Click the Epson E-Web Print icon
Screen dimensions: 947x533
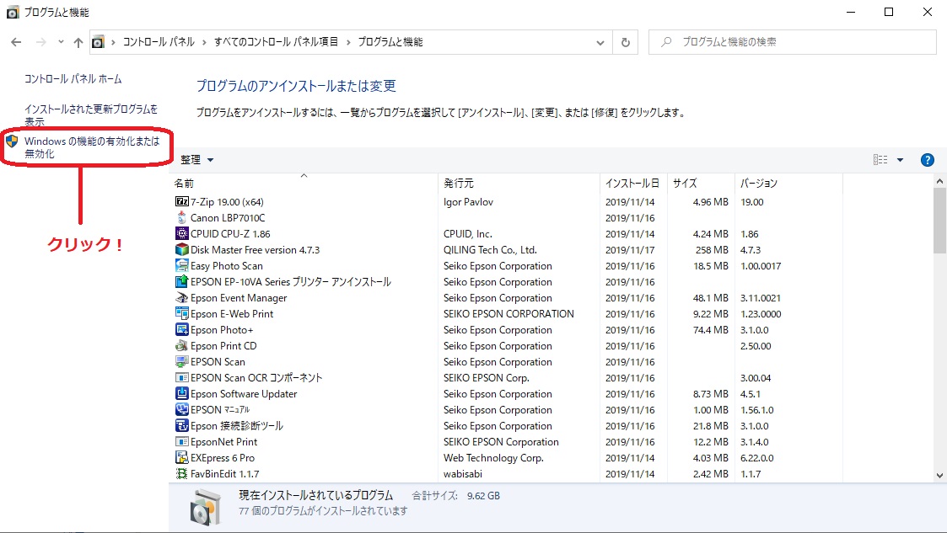(x=182, y=313)
